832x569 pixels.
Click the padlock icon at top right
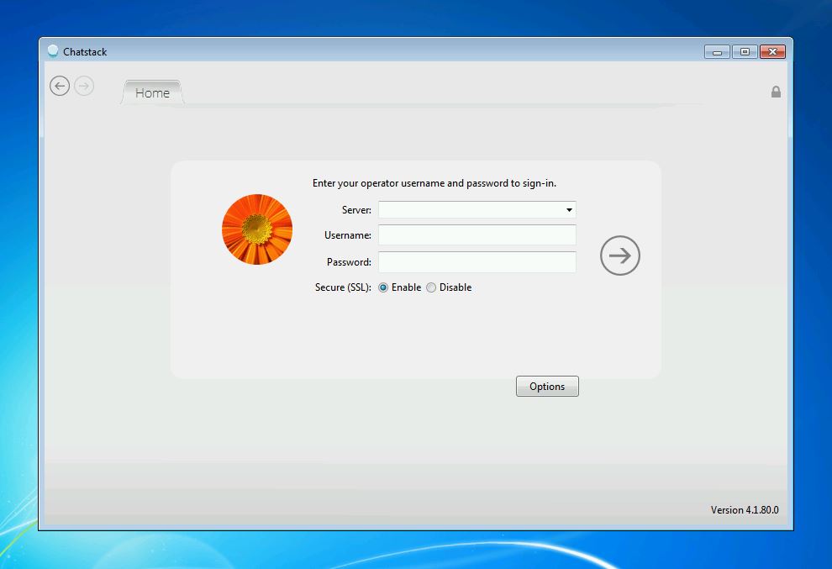pos(776,92)
